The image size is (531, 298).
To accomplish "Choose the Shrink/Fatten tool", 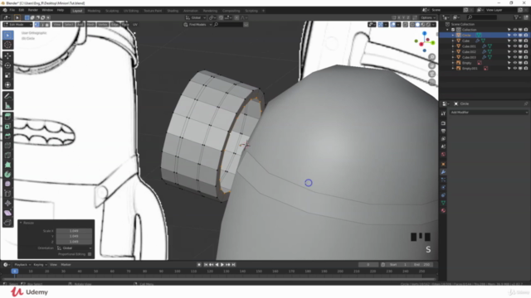I will [x=7, y=204].
